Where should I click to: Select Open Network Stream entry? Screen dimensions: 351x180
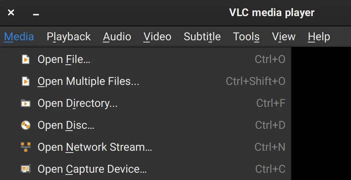(95, 147)
